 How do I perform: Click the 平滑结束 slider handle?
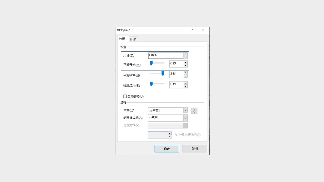[163, 74]
